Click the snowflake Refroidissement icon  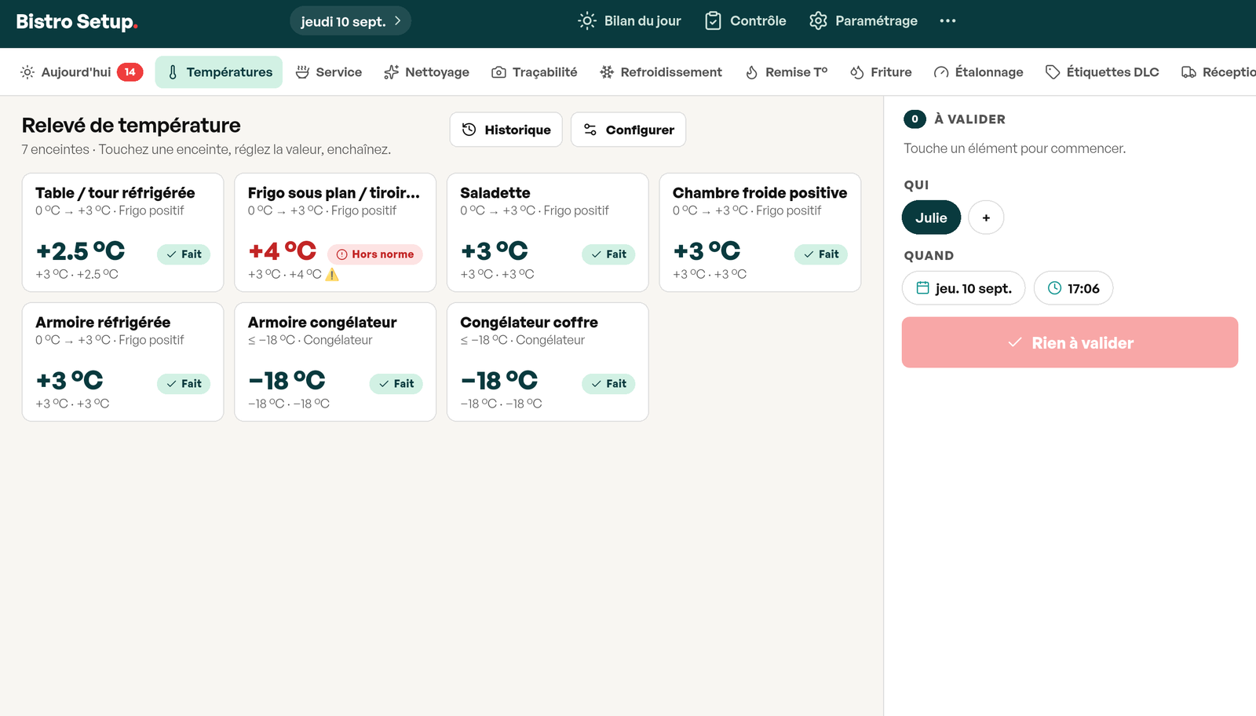coord(607,72)
